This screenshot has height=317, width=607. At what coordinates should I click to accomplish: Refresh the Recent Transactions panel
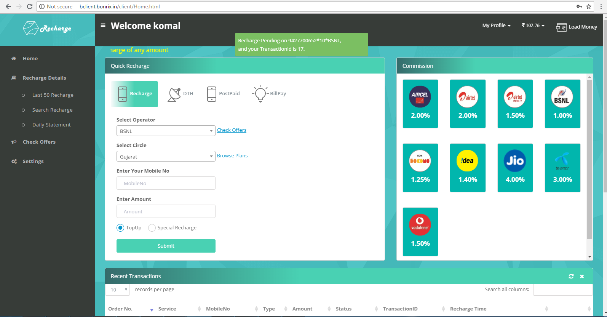click(571, 276)
